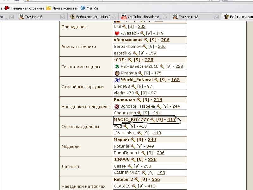
Task: Click the hammer icon after Rotebor2
Action: tap(137, 180)
